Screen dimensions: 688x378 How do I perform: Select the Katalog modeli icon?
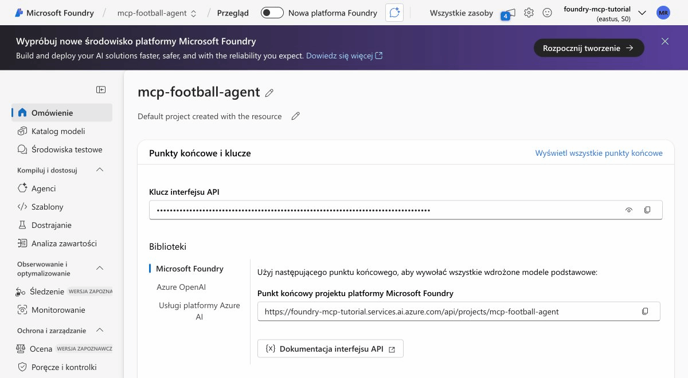coord(21,131)
